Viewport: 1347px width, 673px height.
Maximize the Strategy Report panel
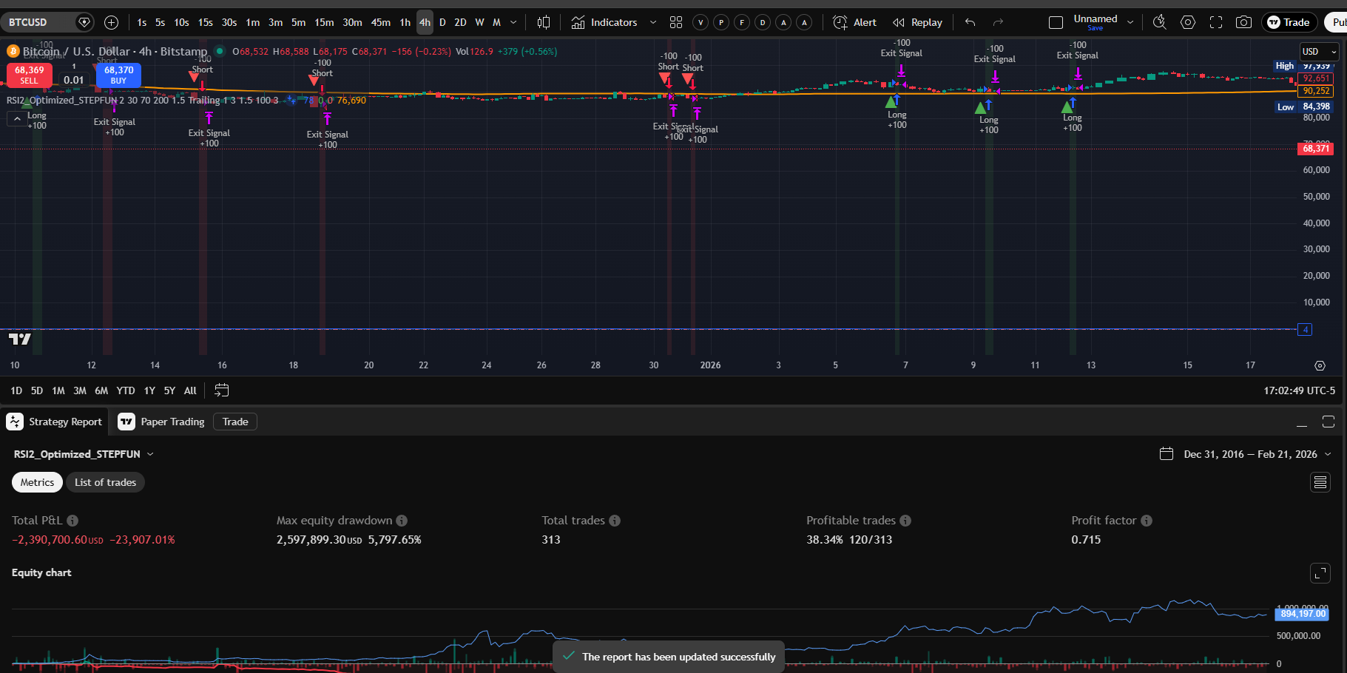point(1329,422)
